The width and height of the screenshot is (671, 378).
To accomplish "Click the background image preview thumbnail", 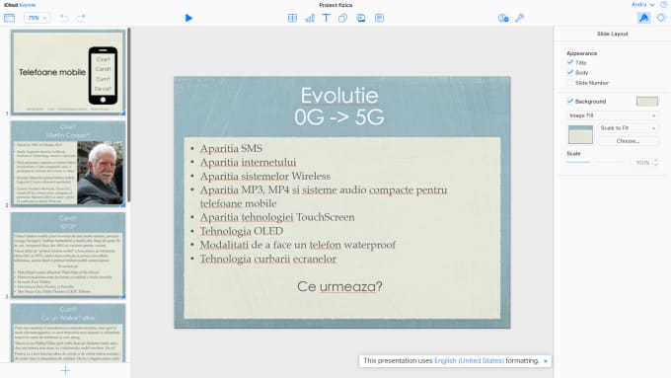I will click(x=580, y=134).
